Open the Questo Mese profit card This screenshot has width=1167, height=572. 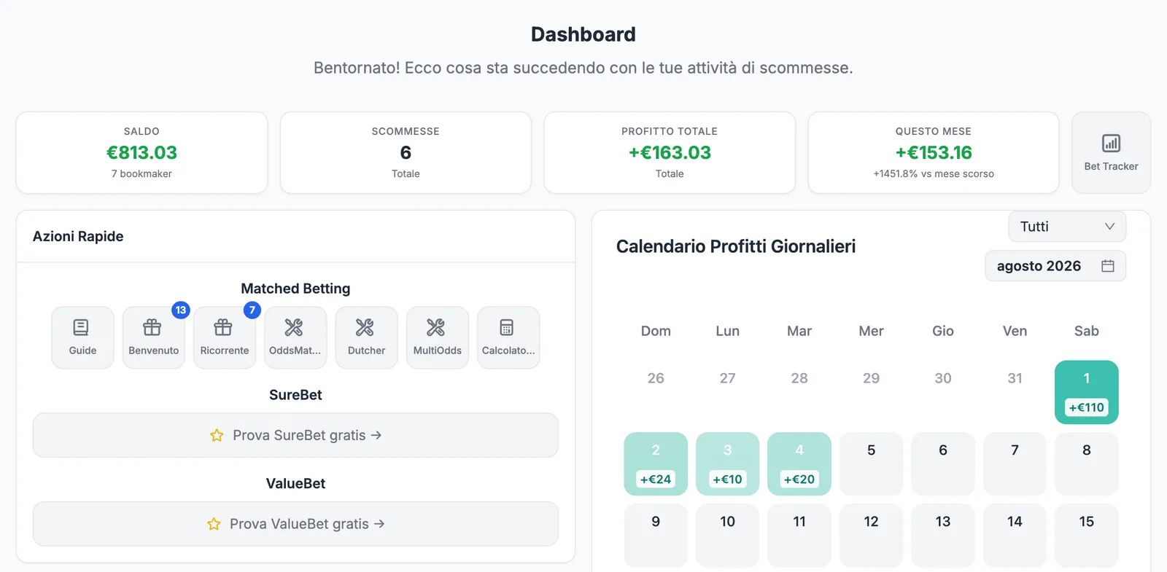tap(934, 152)
